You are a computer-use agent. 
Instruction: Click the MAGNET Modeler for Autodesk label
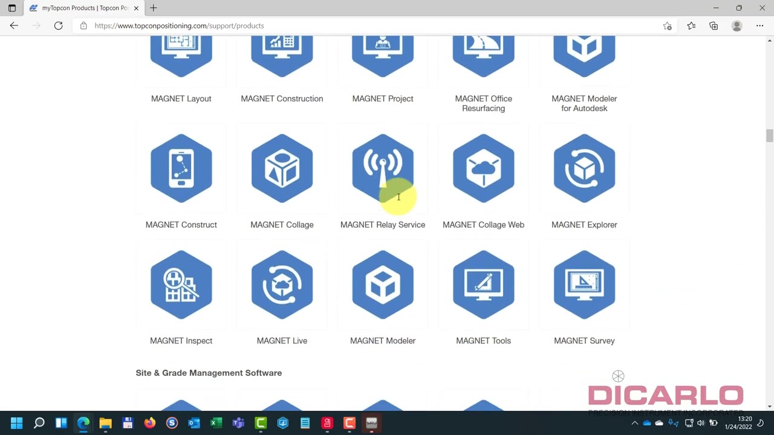(x=584, y=103)
